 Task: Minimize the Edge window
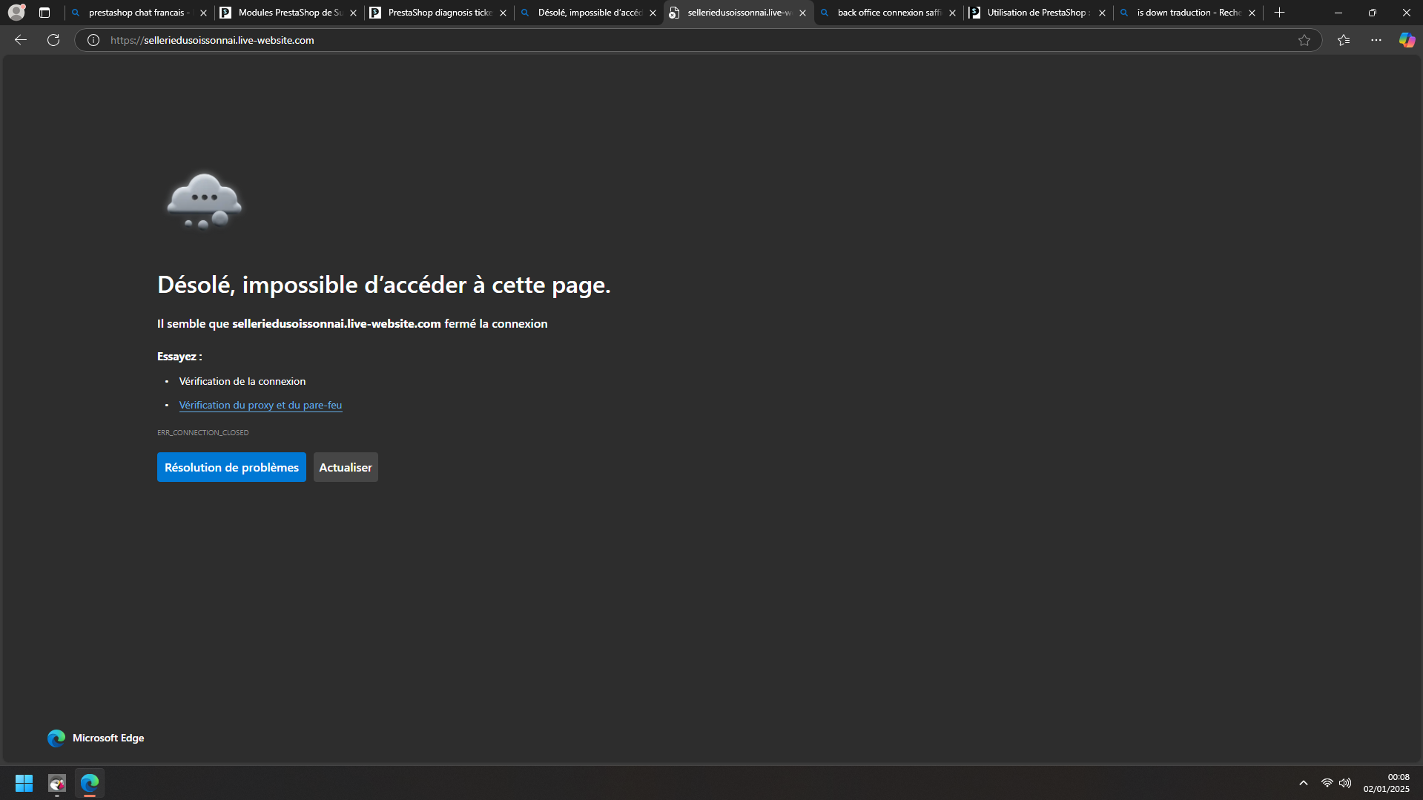point(1338,13)
